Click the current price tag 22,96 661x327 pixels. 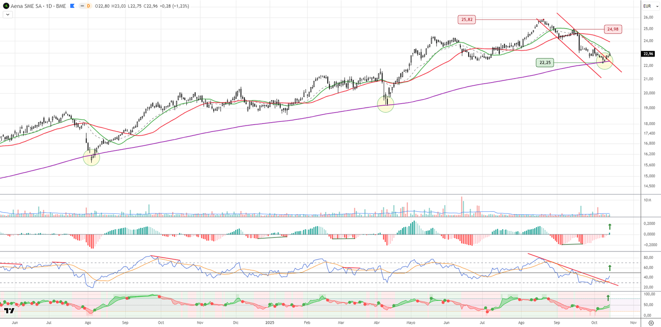coord(648,54)
